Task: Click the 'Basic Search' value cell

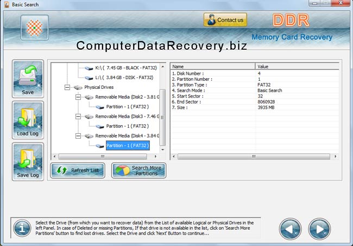Action: click(270, 90)
